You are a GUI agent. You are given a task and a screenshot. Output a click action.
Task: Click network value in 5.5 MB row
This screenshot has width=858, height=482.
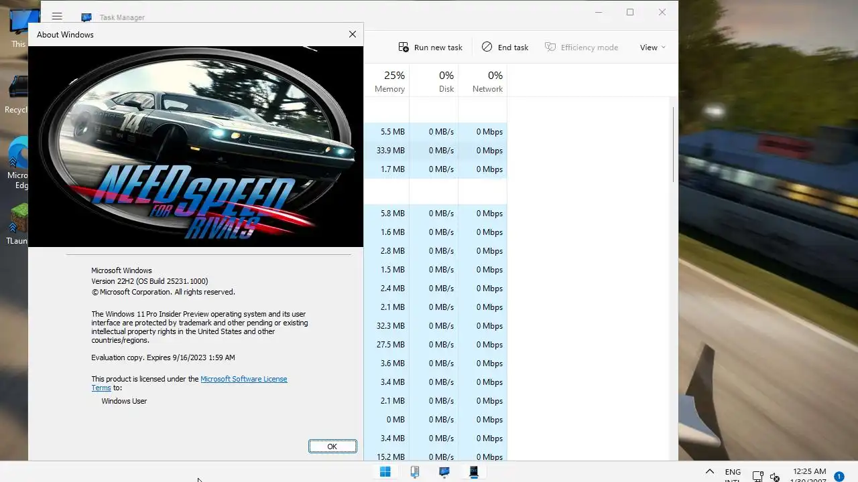click(483, 132)
